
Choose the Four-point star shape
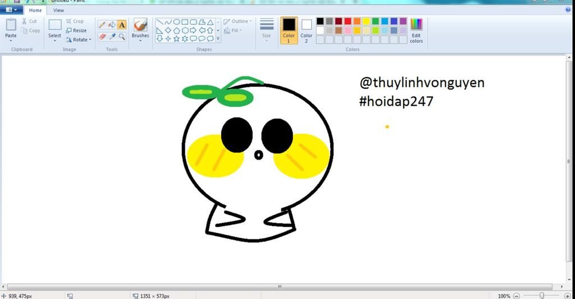168,38
